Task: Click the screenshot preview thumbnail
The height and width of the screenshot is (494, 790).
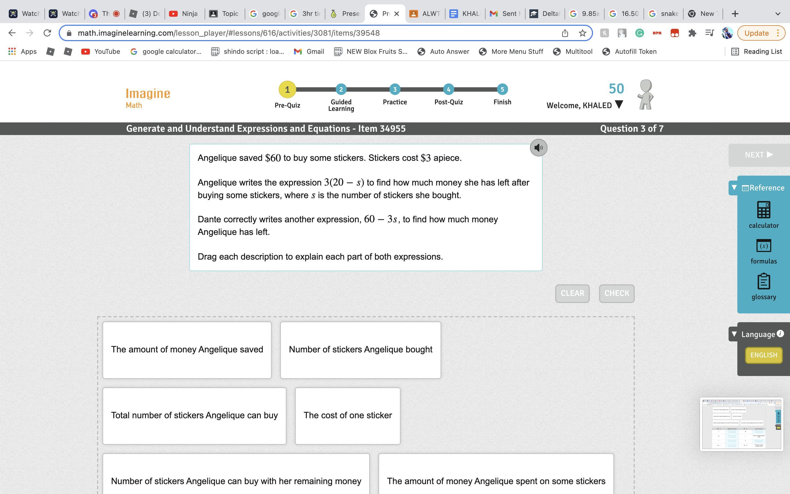Action: 741,424
